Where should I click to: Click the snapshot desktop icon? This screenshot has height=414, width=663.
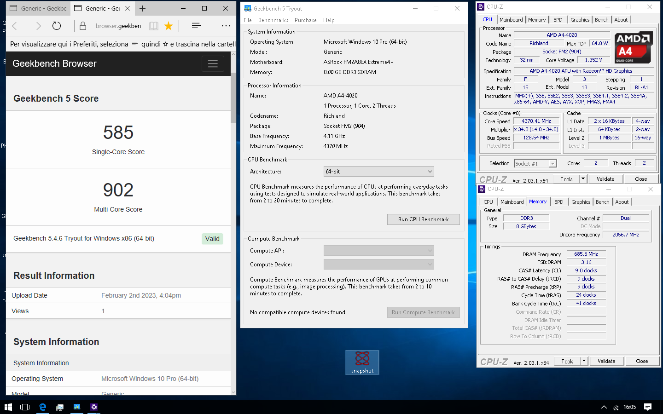click(362, 362)
